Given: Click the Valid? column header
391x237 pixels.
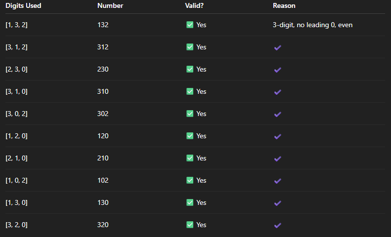Looking at the screenshot, I should point(194,5).
